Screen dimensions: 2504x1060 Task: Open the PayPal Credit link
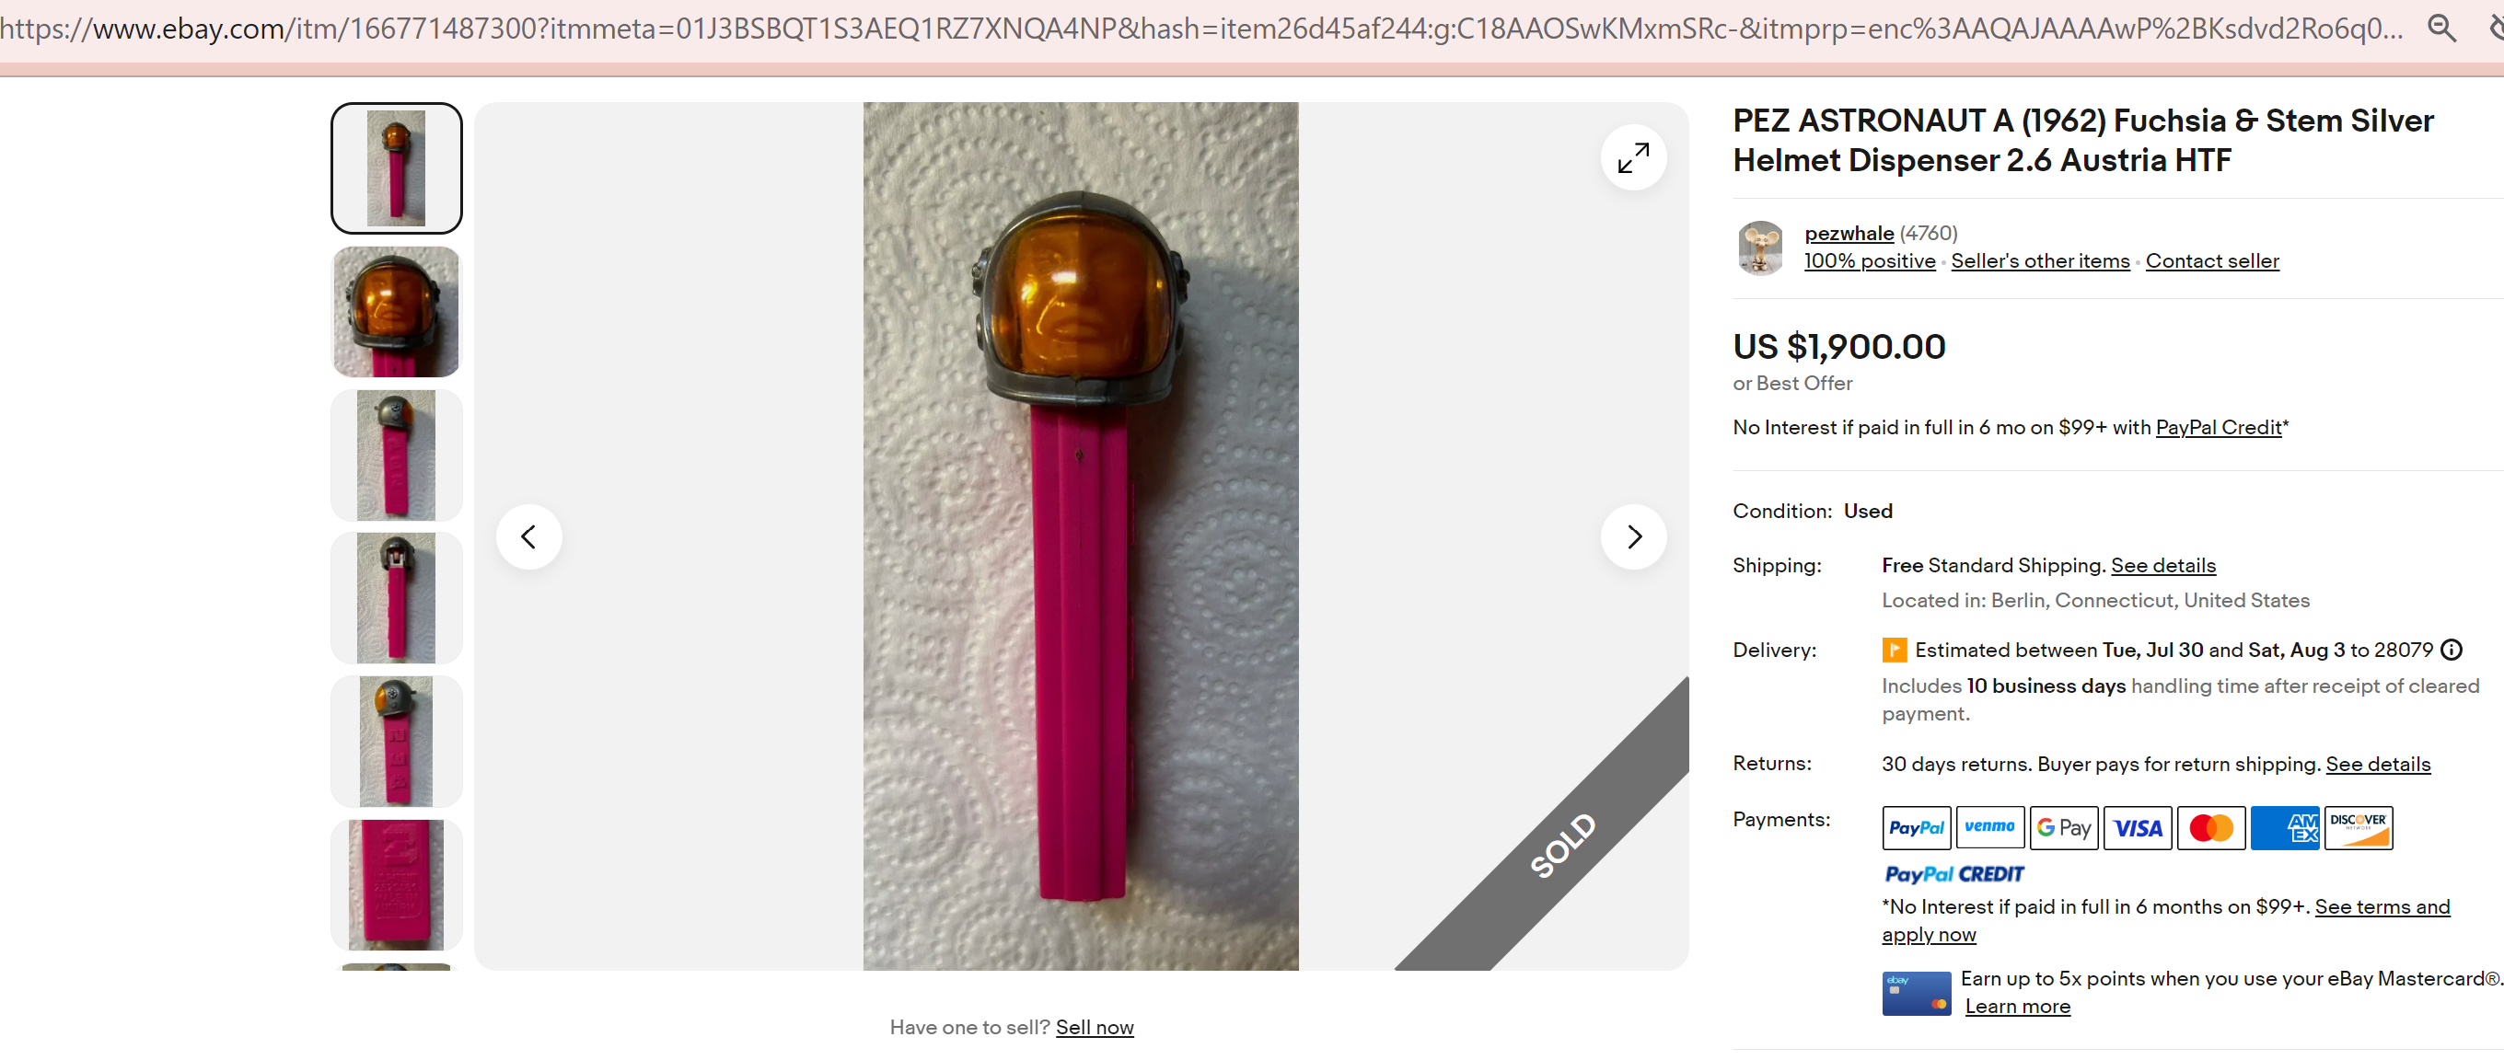pyautogui.click(x=2219, y=428)
